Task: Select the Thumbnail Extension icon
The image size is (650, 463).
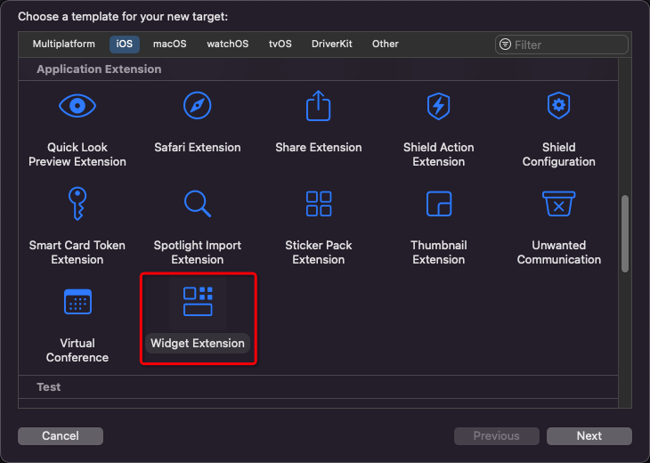Action: 439,204
